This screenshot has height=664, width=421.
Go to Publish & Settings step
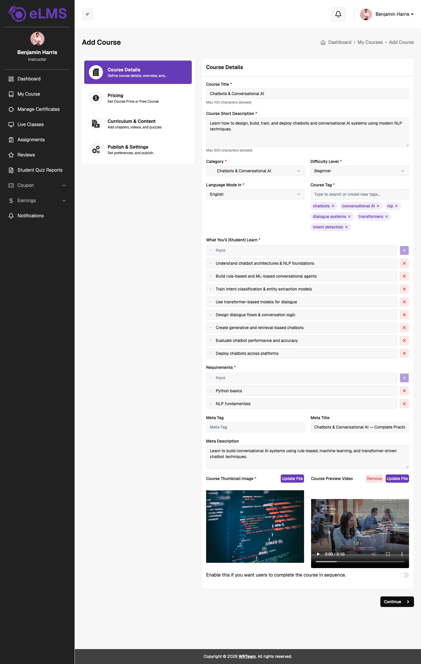138,149
